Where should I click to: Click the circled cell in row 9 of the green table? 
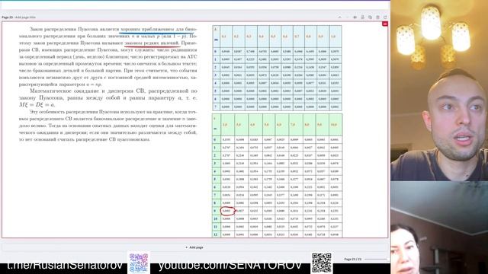pos(227,211)
